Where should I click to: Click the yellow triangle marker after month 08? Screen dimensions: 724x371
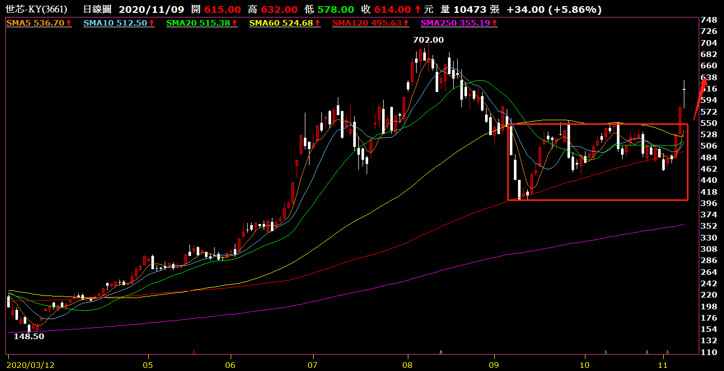coord(441,352)
